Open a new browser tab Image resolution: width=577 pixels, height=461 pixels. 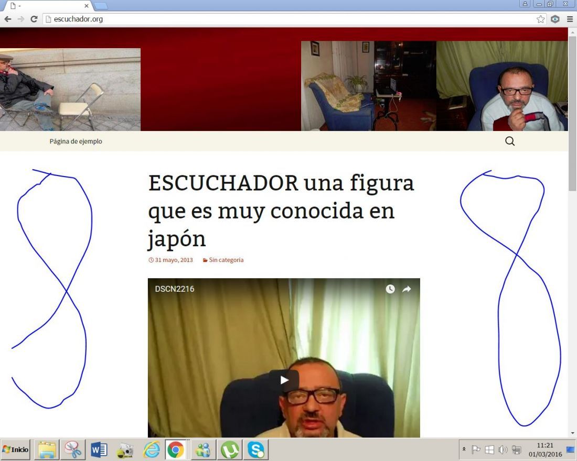click(x=101, y=6)
